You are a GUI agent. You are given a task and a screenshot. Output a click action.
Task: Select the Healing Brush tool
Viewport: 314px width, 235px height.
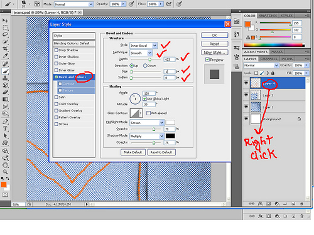click(x=5, y=64)
